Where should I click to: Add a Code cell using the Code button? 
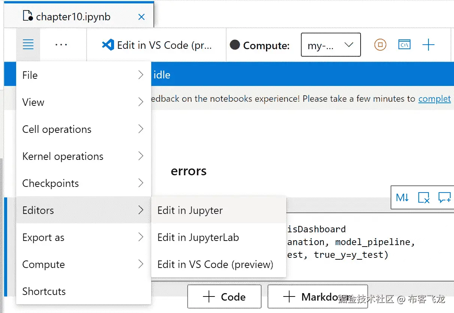click(224, 296)
